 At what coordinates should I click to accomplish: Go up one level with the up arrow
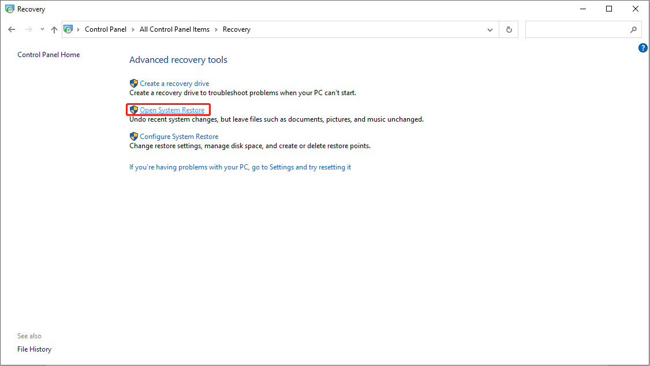click(54, 29)
